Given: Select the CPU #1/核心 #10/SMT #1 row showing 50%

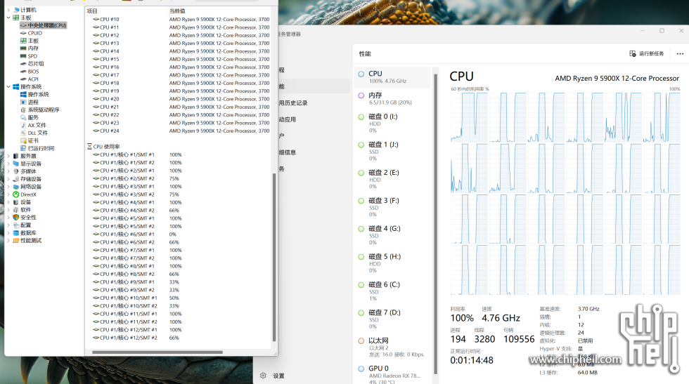Looking at the screenshot, I should 178,298.
